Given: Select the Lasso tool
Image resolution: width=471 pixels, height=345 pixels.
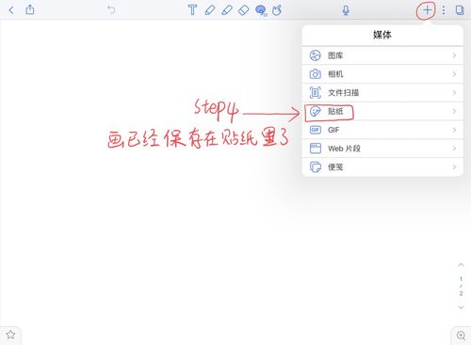Looking at the screenshot, I should [261, 10].
